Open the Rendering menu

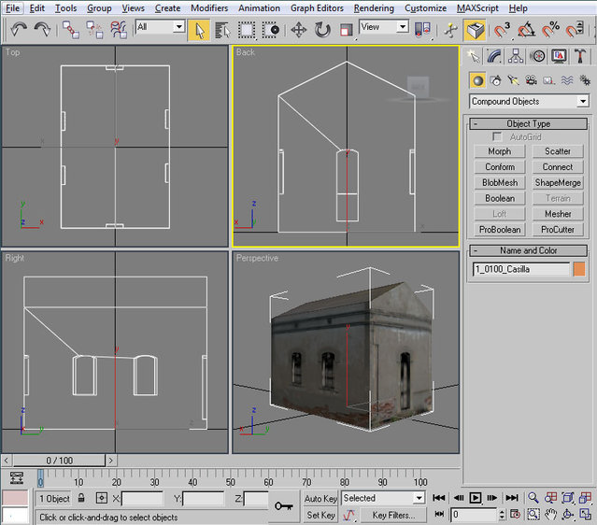pyautogui.click(x=374, y=8)
